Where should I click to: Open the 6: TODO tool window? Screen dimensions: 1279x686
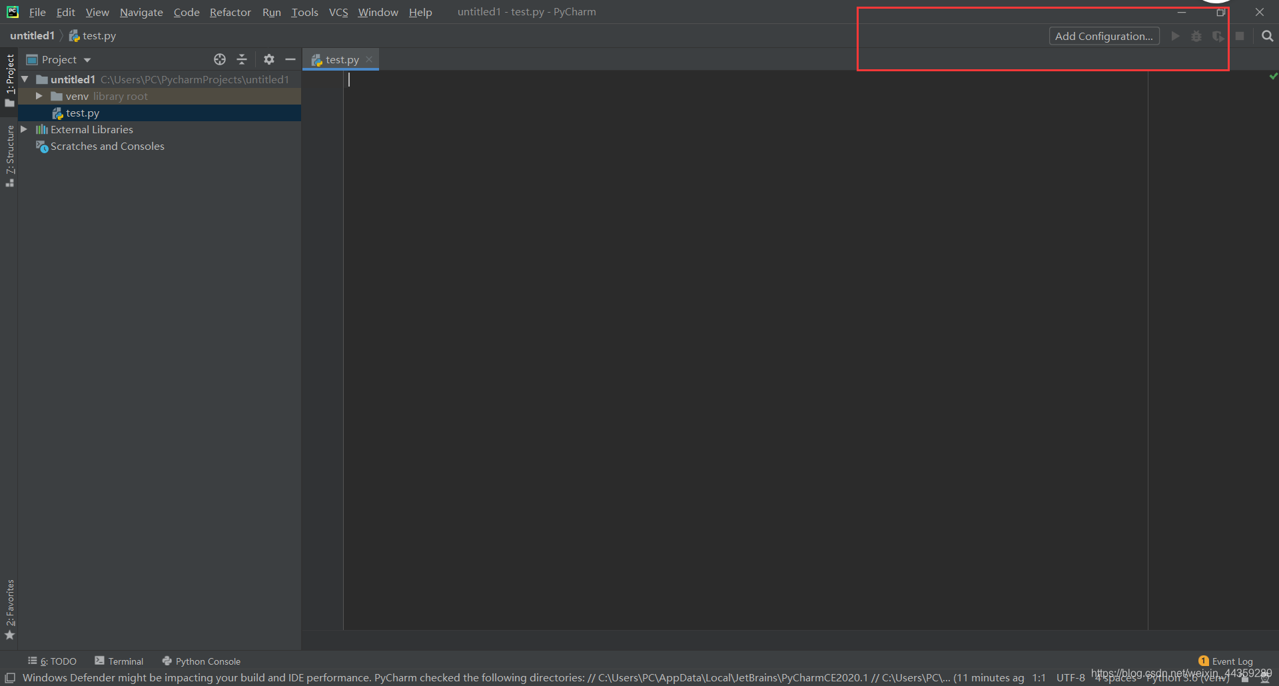(52, 661)
